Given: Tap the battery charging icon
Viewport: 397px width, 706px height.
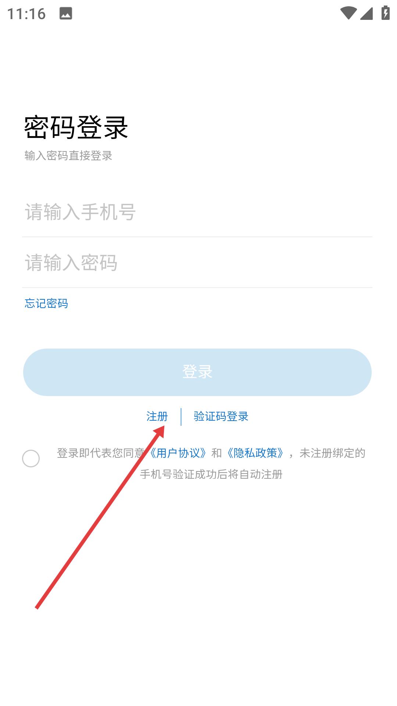Looking at the screenshot, I should pyautogui.click(x=385, y=13).
